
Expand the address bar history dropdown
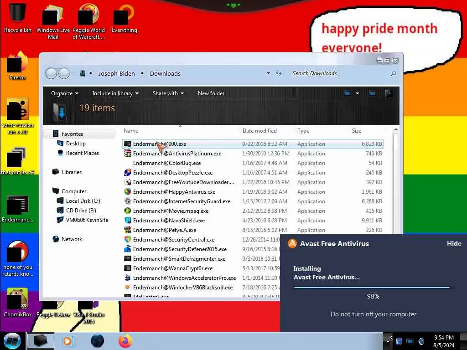(x=268, y=73)
